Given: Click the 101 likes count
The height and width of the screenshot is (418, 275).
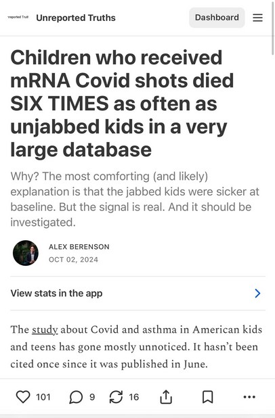Looking at the screenshot, I should [x=43, y=397].
